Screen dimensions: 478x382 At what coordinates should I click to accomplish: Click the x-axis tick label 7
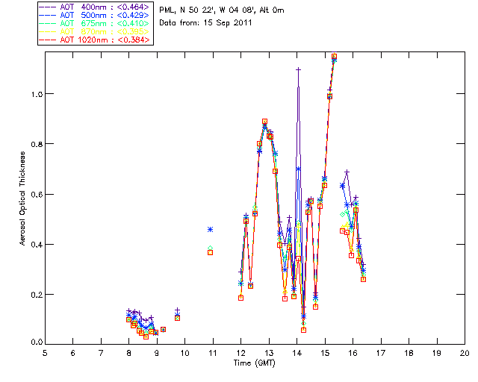(101, 353)
